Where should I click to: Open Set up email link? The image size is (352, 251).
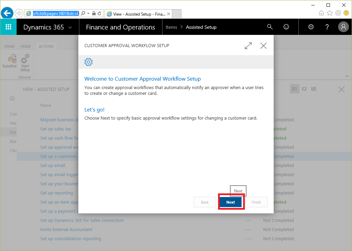click(x=53, y=166)
